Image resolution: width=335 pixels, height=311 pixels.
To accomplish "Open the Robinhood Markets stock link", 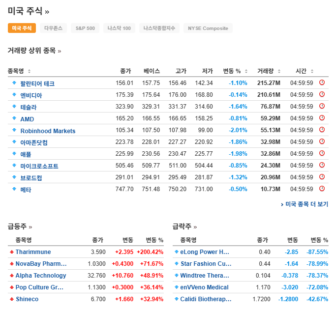I will 48,131.
